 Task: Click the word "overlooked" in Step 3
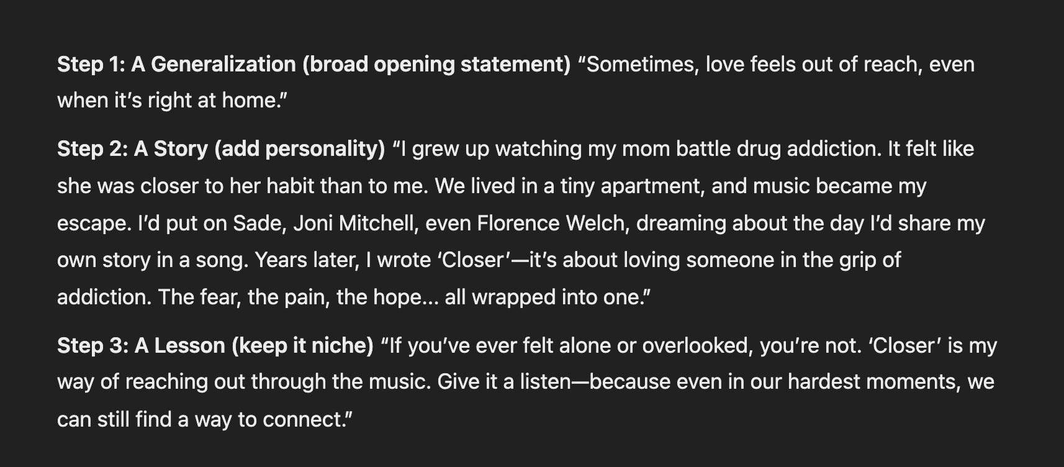[x=697, y=345]
